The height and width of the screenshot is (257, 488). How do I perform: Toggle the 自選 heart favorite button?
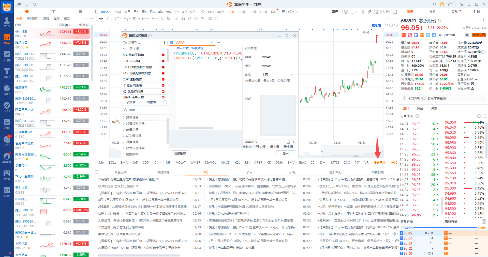tap(450, 35)
